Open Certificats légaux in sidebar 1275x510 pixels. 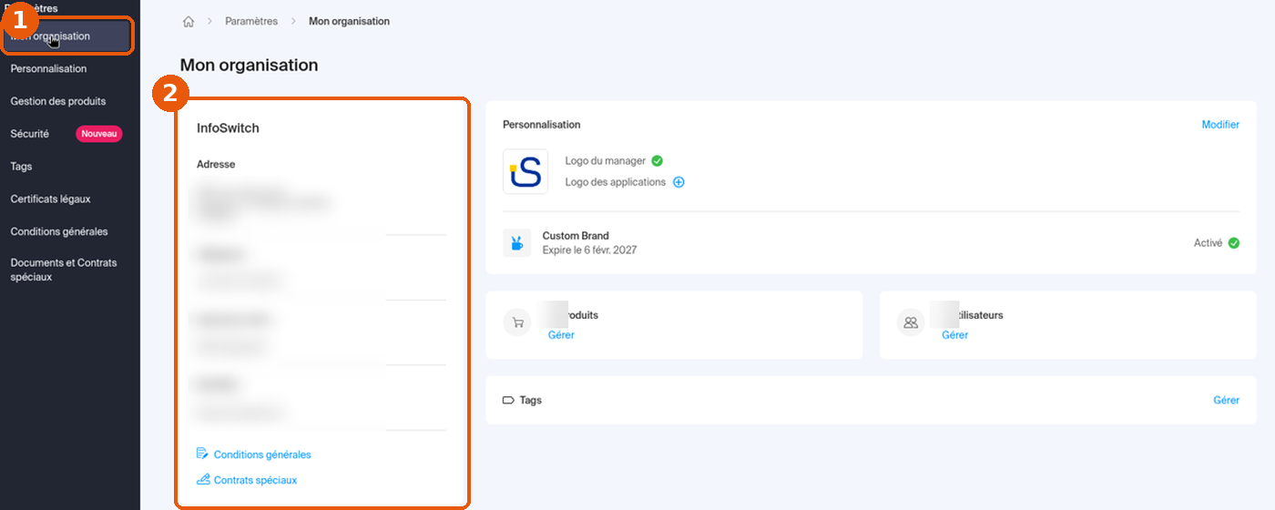pyautogui.click(x=50, y=199)
